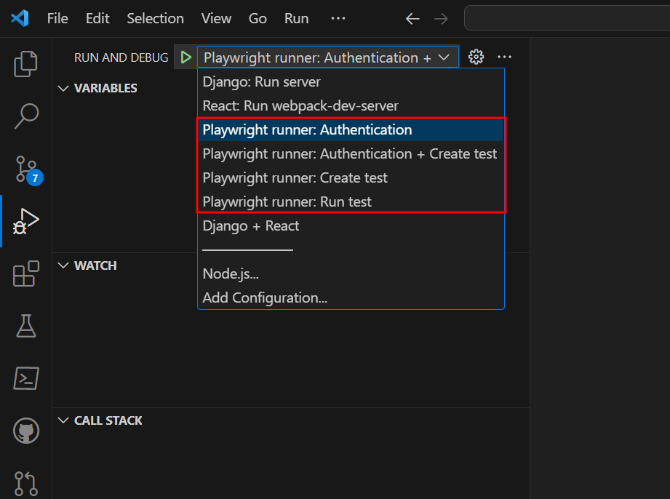
Task: Go forward with the right arrow
Action: point(441,19)
